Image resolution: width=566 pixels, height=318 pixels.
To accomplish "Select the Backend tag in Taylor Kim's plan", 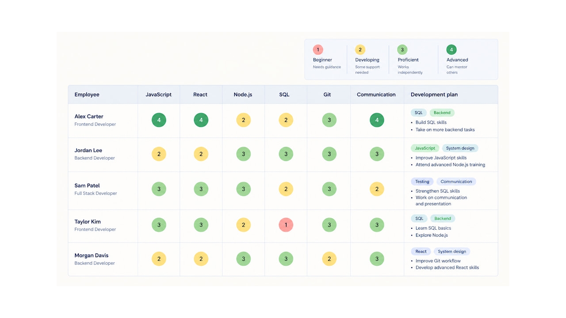I will coord(443,218).
